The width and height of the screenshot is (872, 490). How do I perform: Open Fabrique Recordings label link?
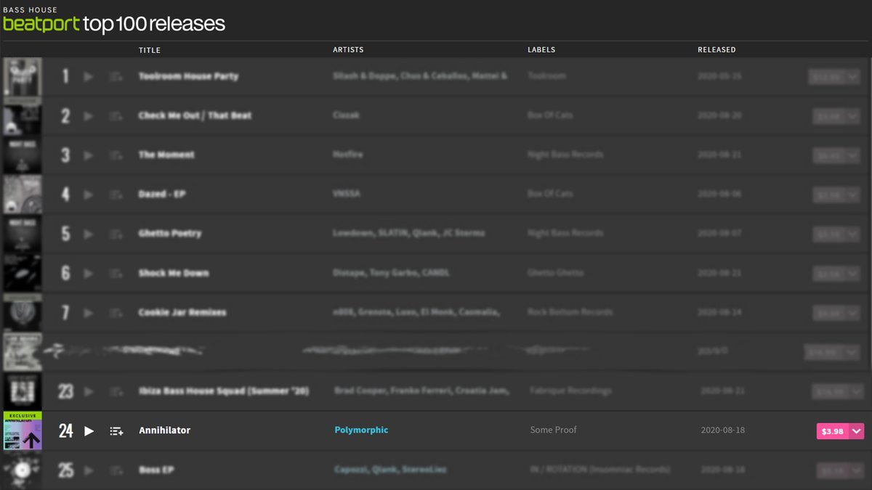(x=571, y=391)
